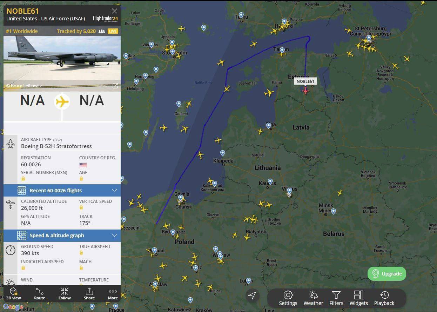Click the airport pin on Gotland
This screenshot has width=437, height=312.
point(179,104)
